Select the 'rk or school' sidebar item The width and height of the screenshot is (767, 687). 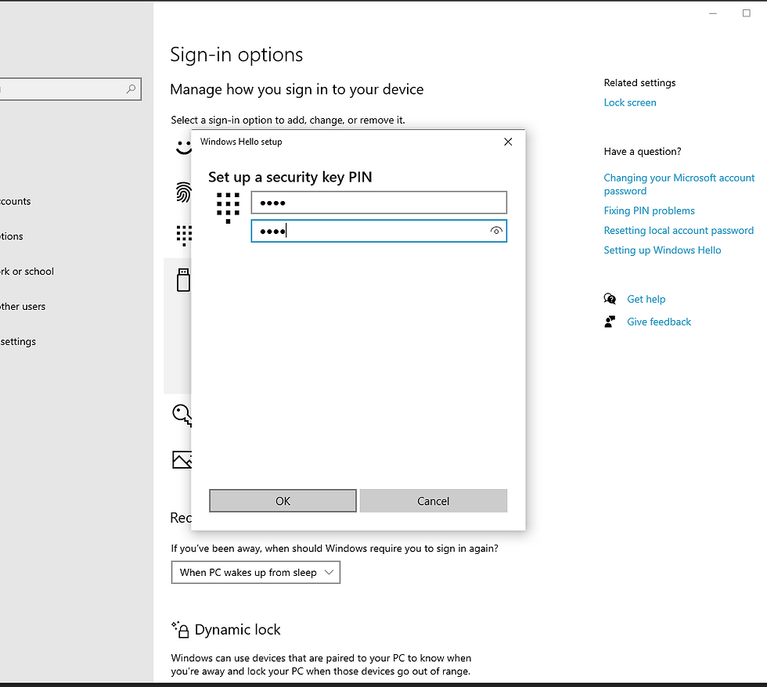coord(27,272)
